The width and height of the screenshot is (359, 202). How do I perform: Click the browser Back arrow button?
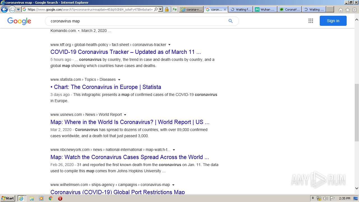pyautogui.click(x=4, y=9)
